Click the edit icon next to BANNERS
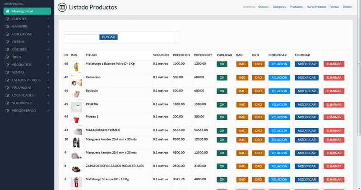Screen dimensions: 361x190 click(7, 27)
